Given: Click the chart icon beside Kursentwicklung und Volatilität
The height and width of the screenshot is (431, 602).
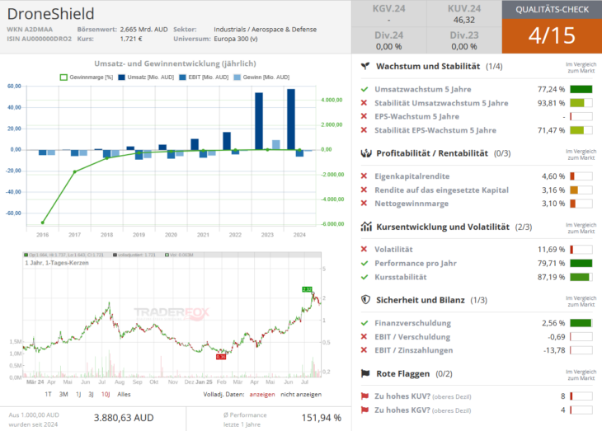Looking at the screenshot, I should click(366, 227).
